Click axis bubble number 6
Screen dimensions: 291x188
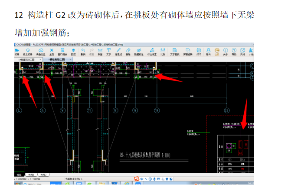[x=43, y=111]
